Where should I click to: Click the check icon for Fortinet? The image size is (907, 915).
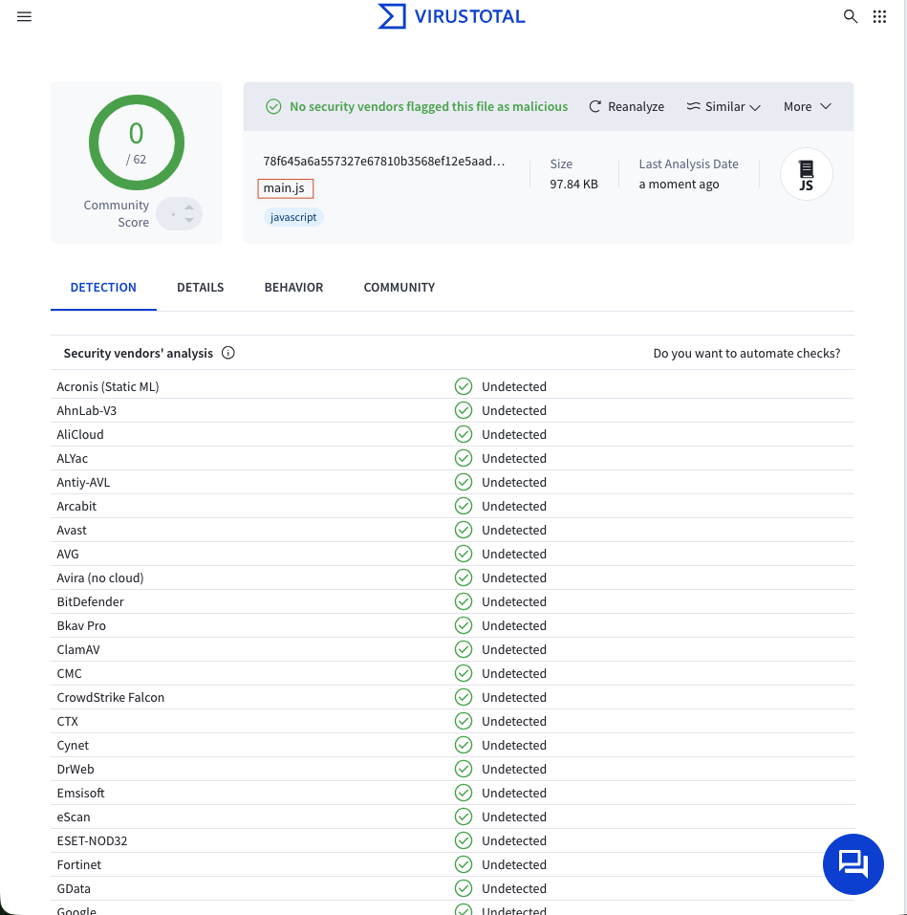(464, 865)
